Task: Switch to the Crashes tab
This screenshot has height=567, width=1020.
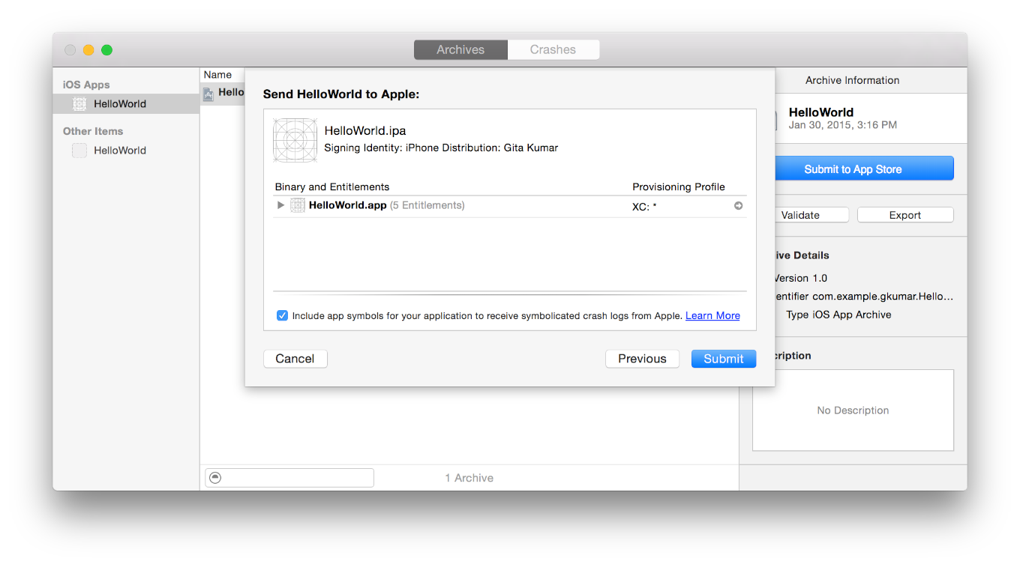Action: click(x=553, y=49)
